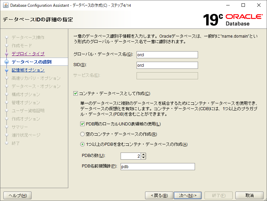The width and height of the screenshot is (267, 201).
Task: Click 構成オプション step label
Action: pyautogui.click(x=26, y=95)
